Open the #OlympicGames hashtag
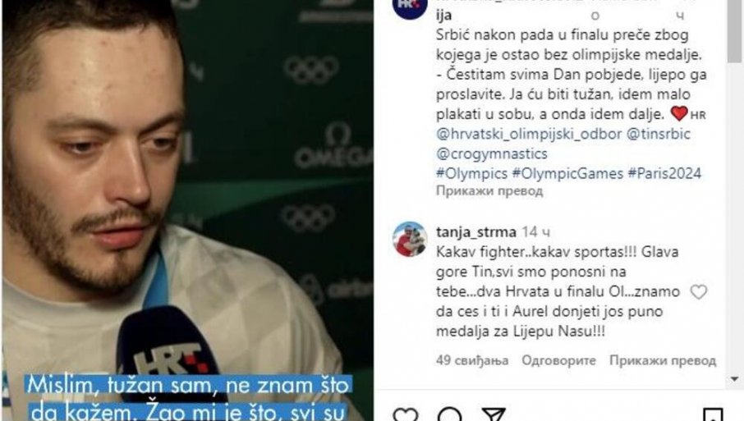Screen dimensions: 744x421 [567, 173]
